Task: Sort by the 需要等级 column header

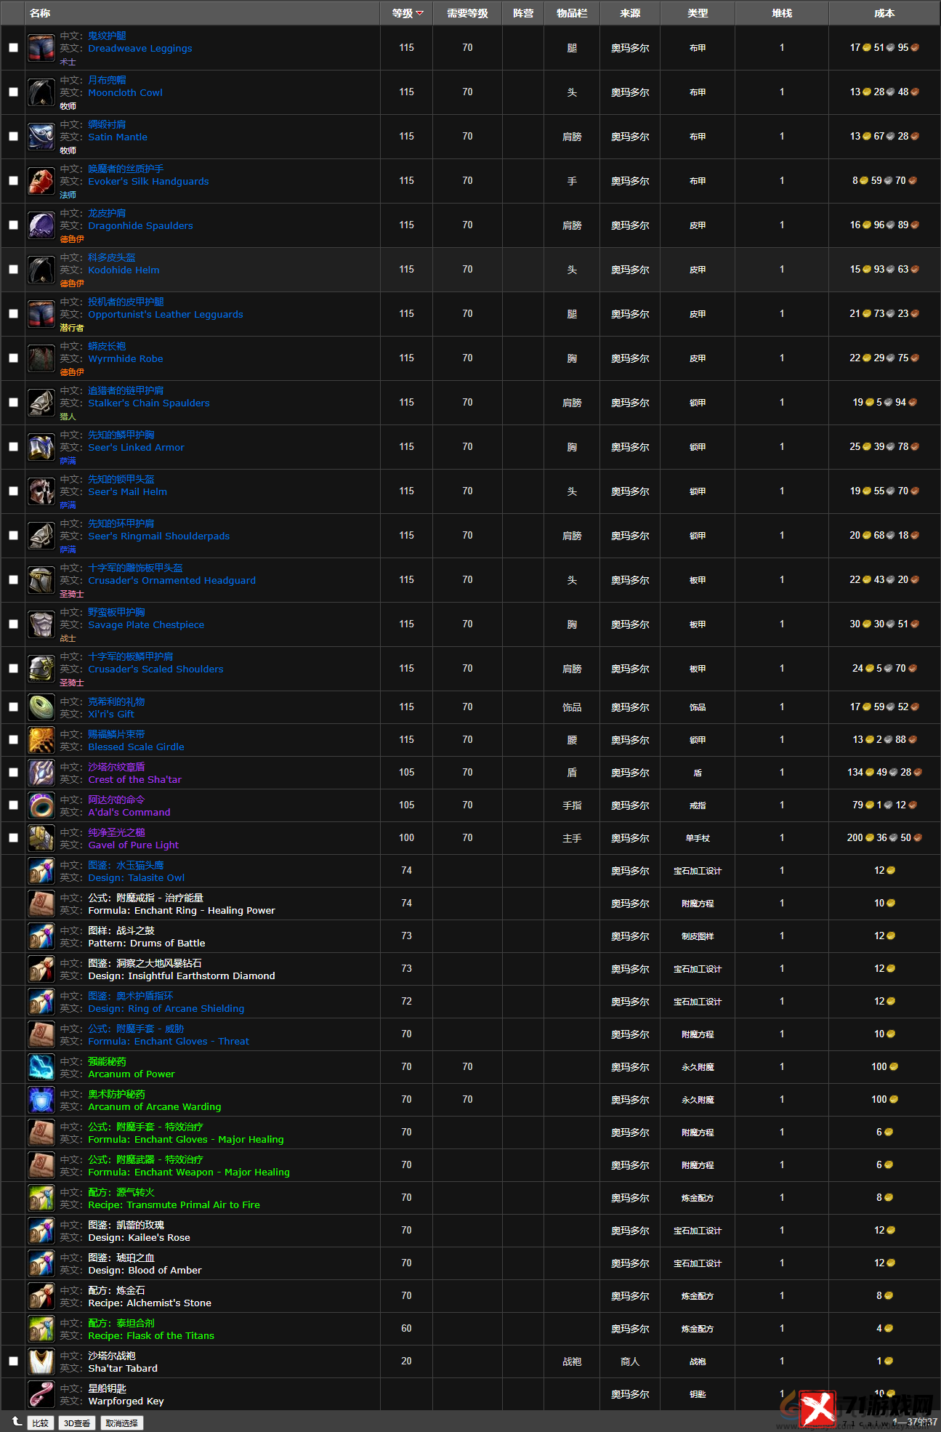Action: [x=467, y=13]
